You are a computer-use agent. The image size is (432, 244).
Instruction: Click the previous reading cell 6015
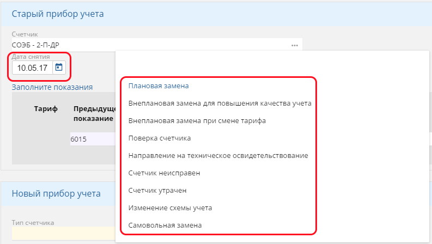[93, 139]
